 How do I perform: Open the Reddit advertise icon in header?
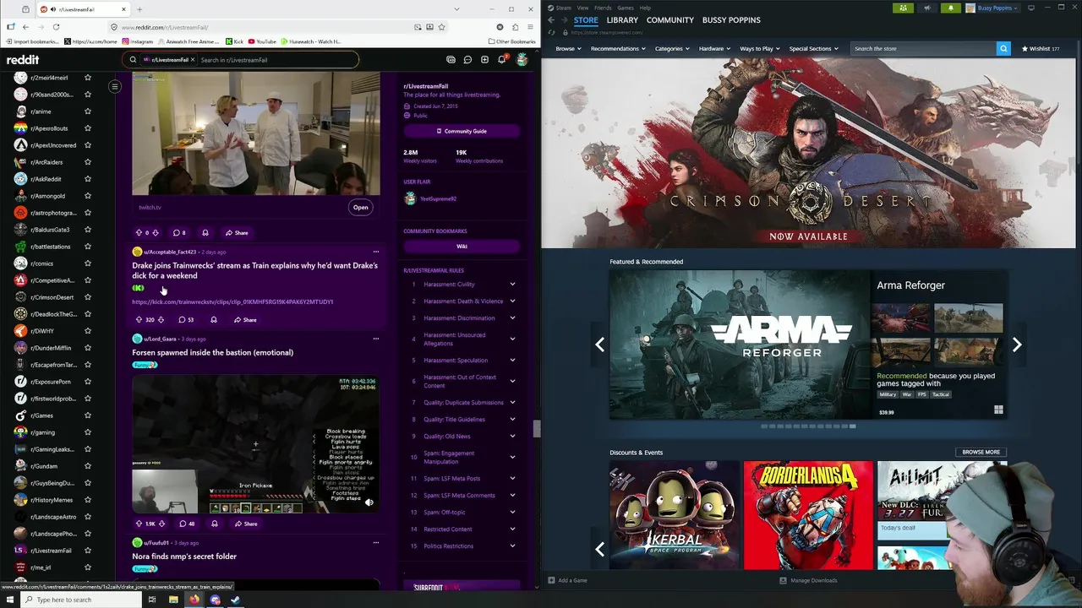[x=451, y=60]
